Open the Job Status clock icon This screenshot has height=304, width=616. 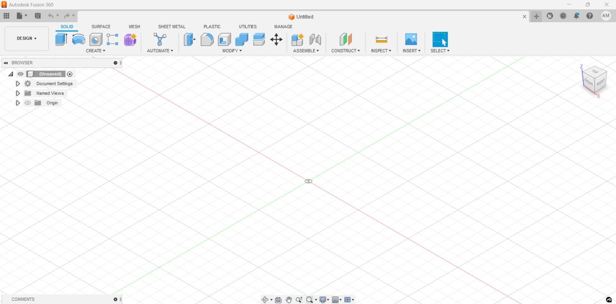(x=563, y=16)
